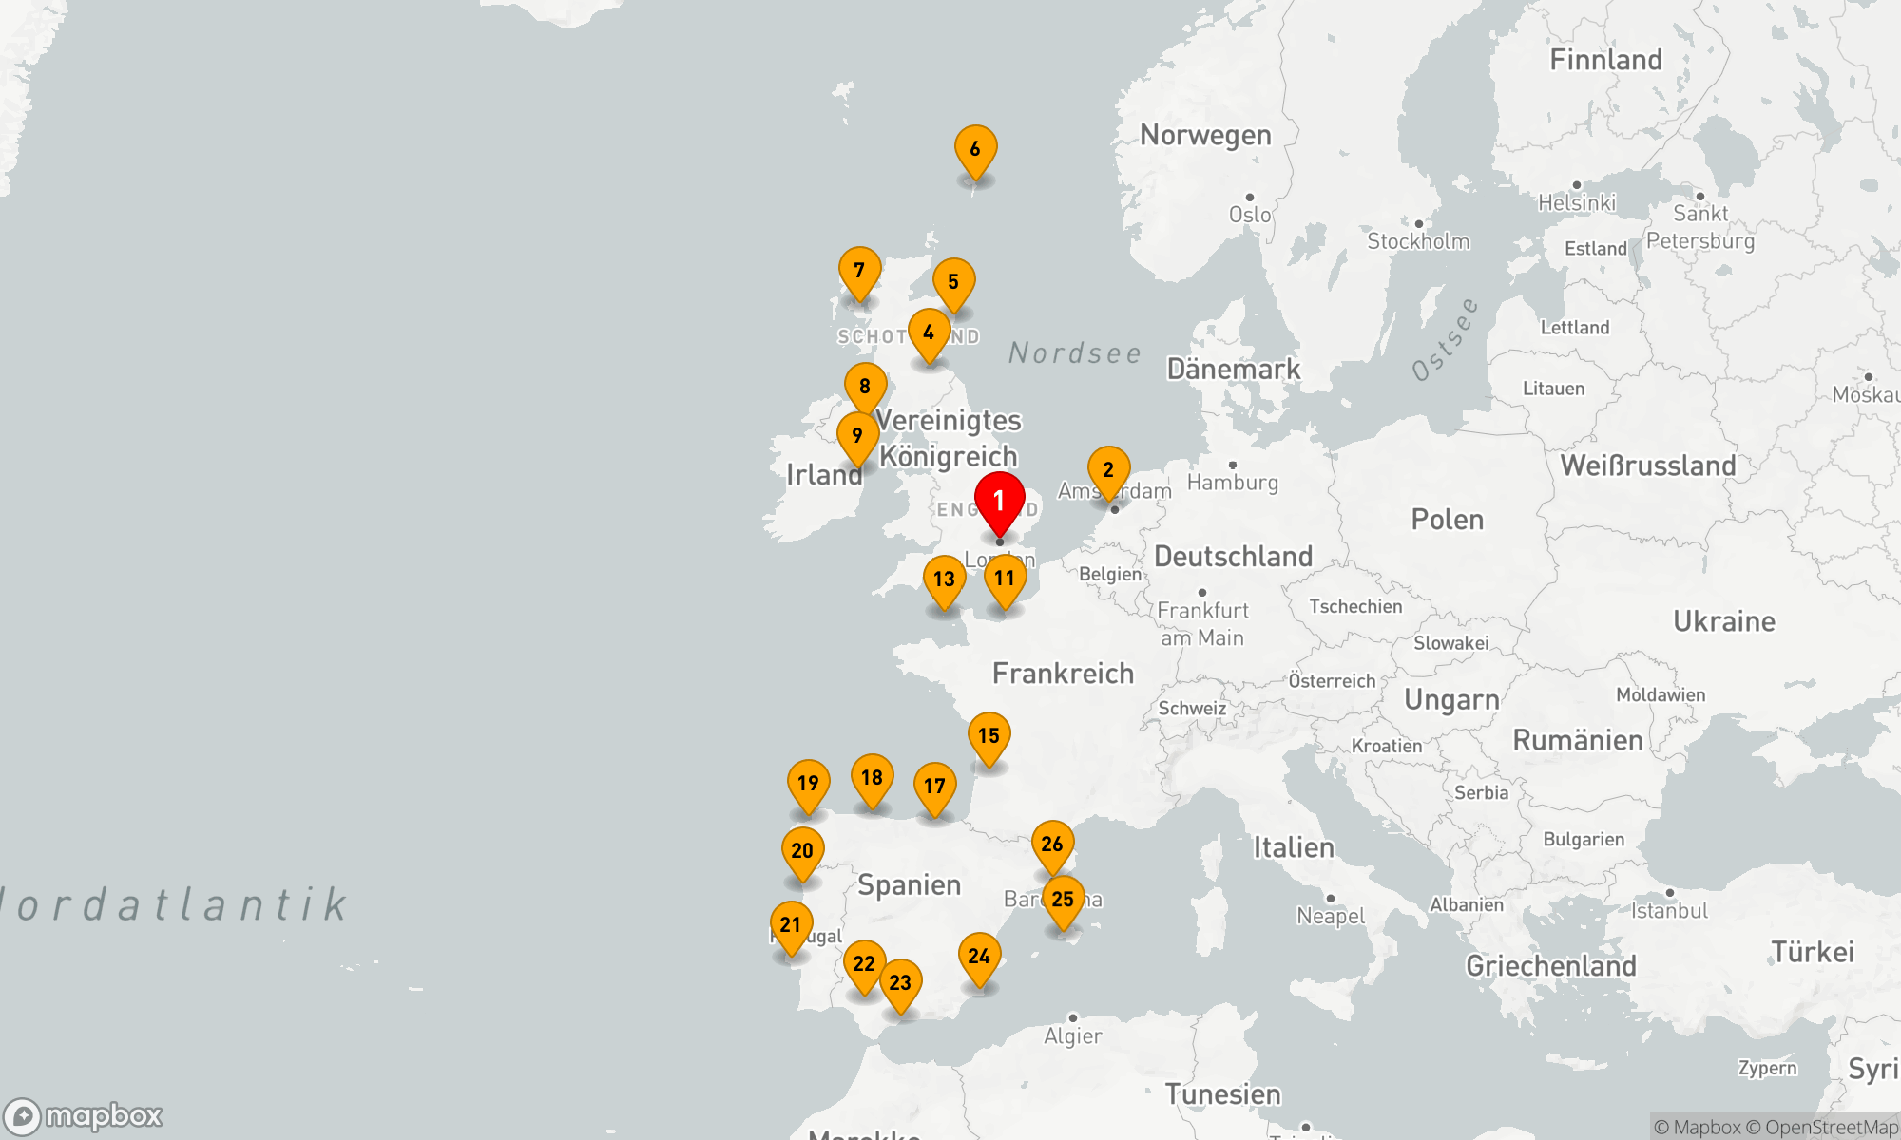Click orange pin number 9 near Ireland
The height and width of the screenshot is (1140, 1901).
click(857, 436)
